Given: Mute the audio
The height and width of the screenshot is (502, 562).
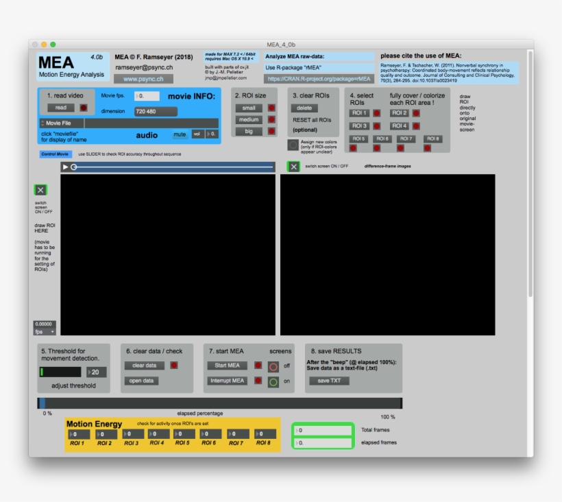Looking at the screenshot, I should coord(180,134).
